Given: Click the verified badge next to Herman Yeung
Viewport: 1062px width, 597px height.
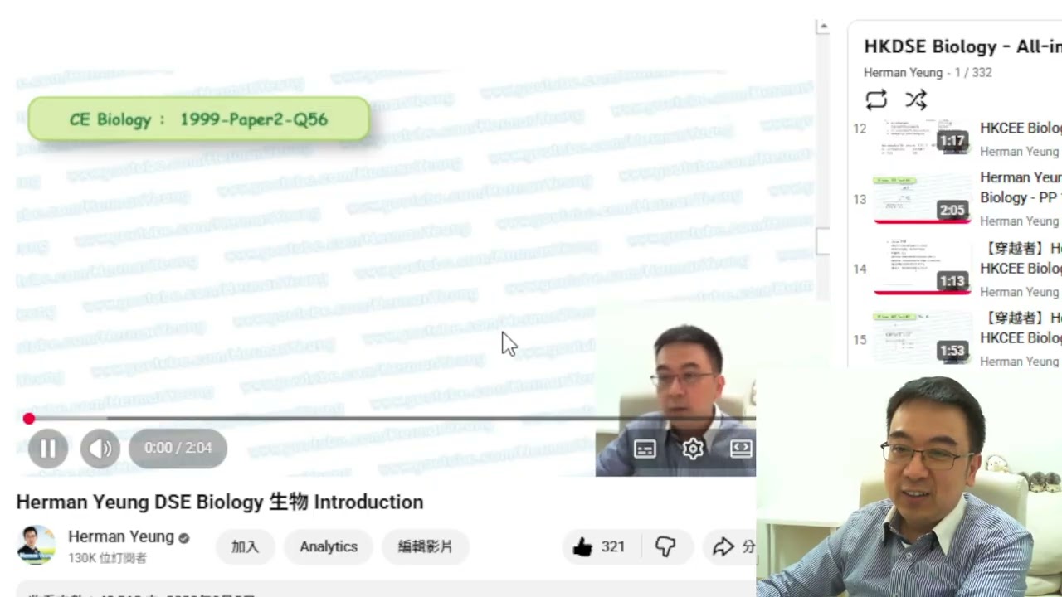Looking at the screenshot, I should (184, 537).
